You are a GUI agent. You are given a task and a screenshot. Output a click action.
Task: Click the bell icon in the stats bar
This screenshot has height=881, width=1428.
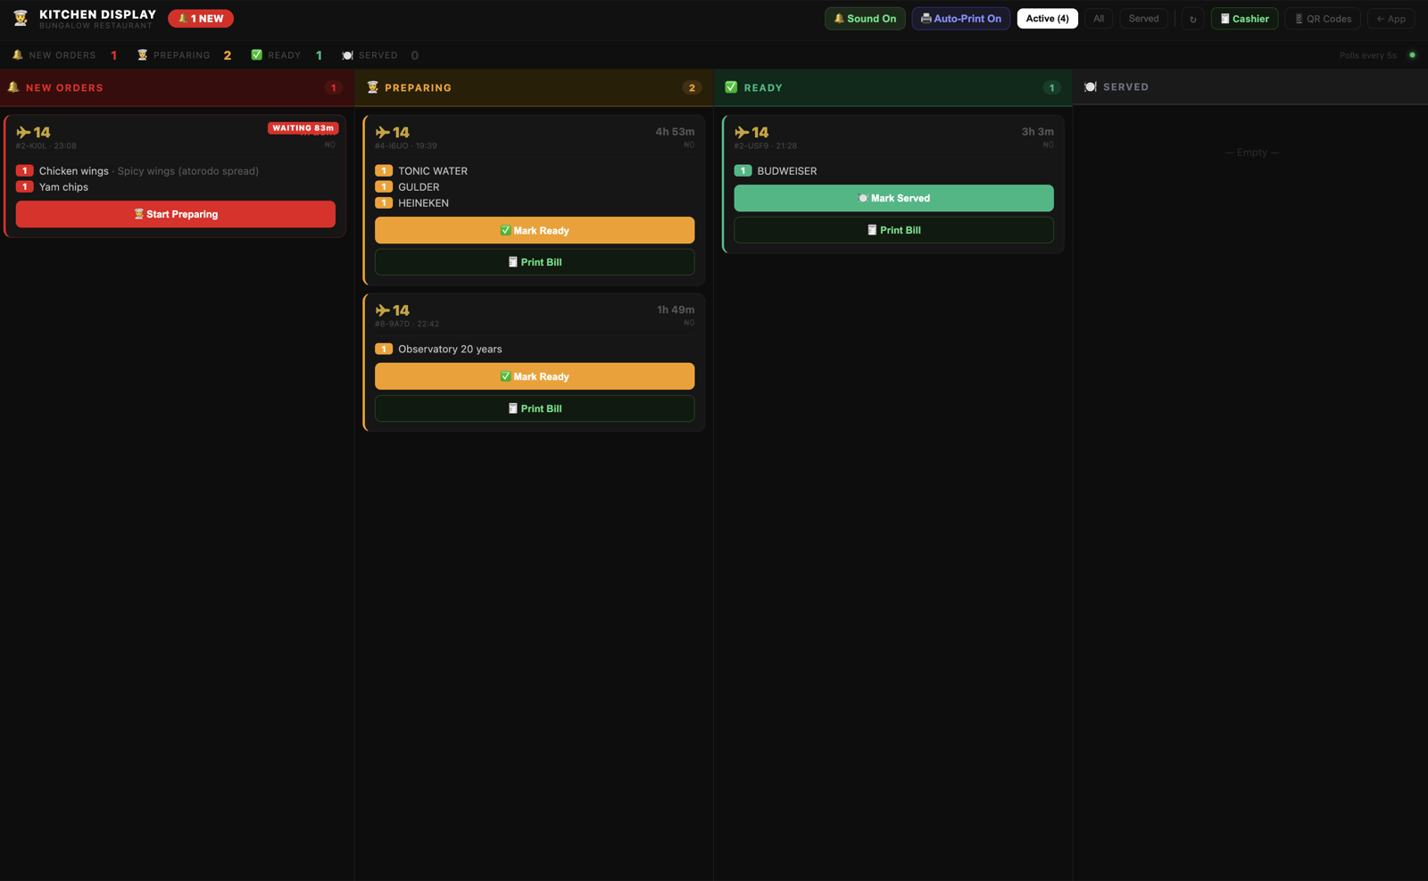pyautogui.click(x=18, y=55)
